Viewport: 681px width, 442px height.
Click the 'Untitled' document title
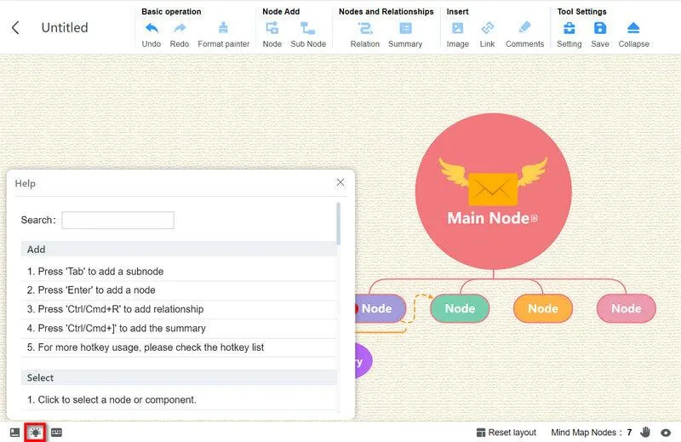65,28
